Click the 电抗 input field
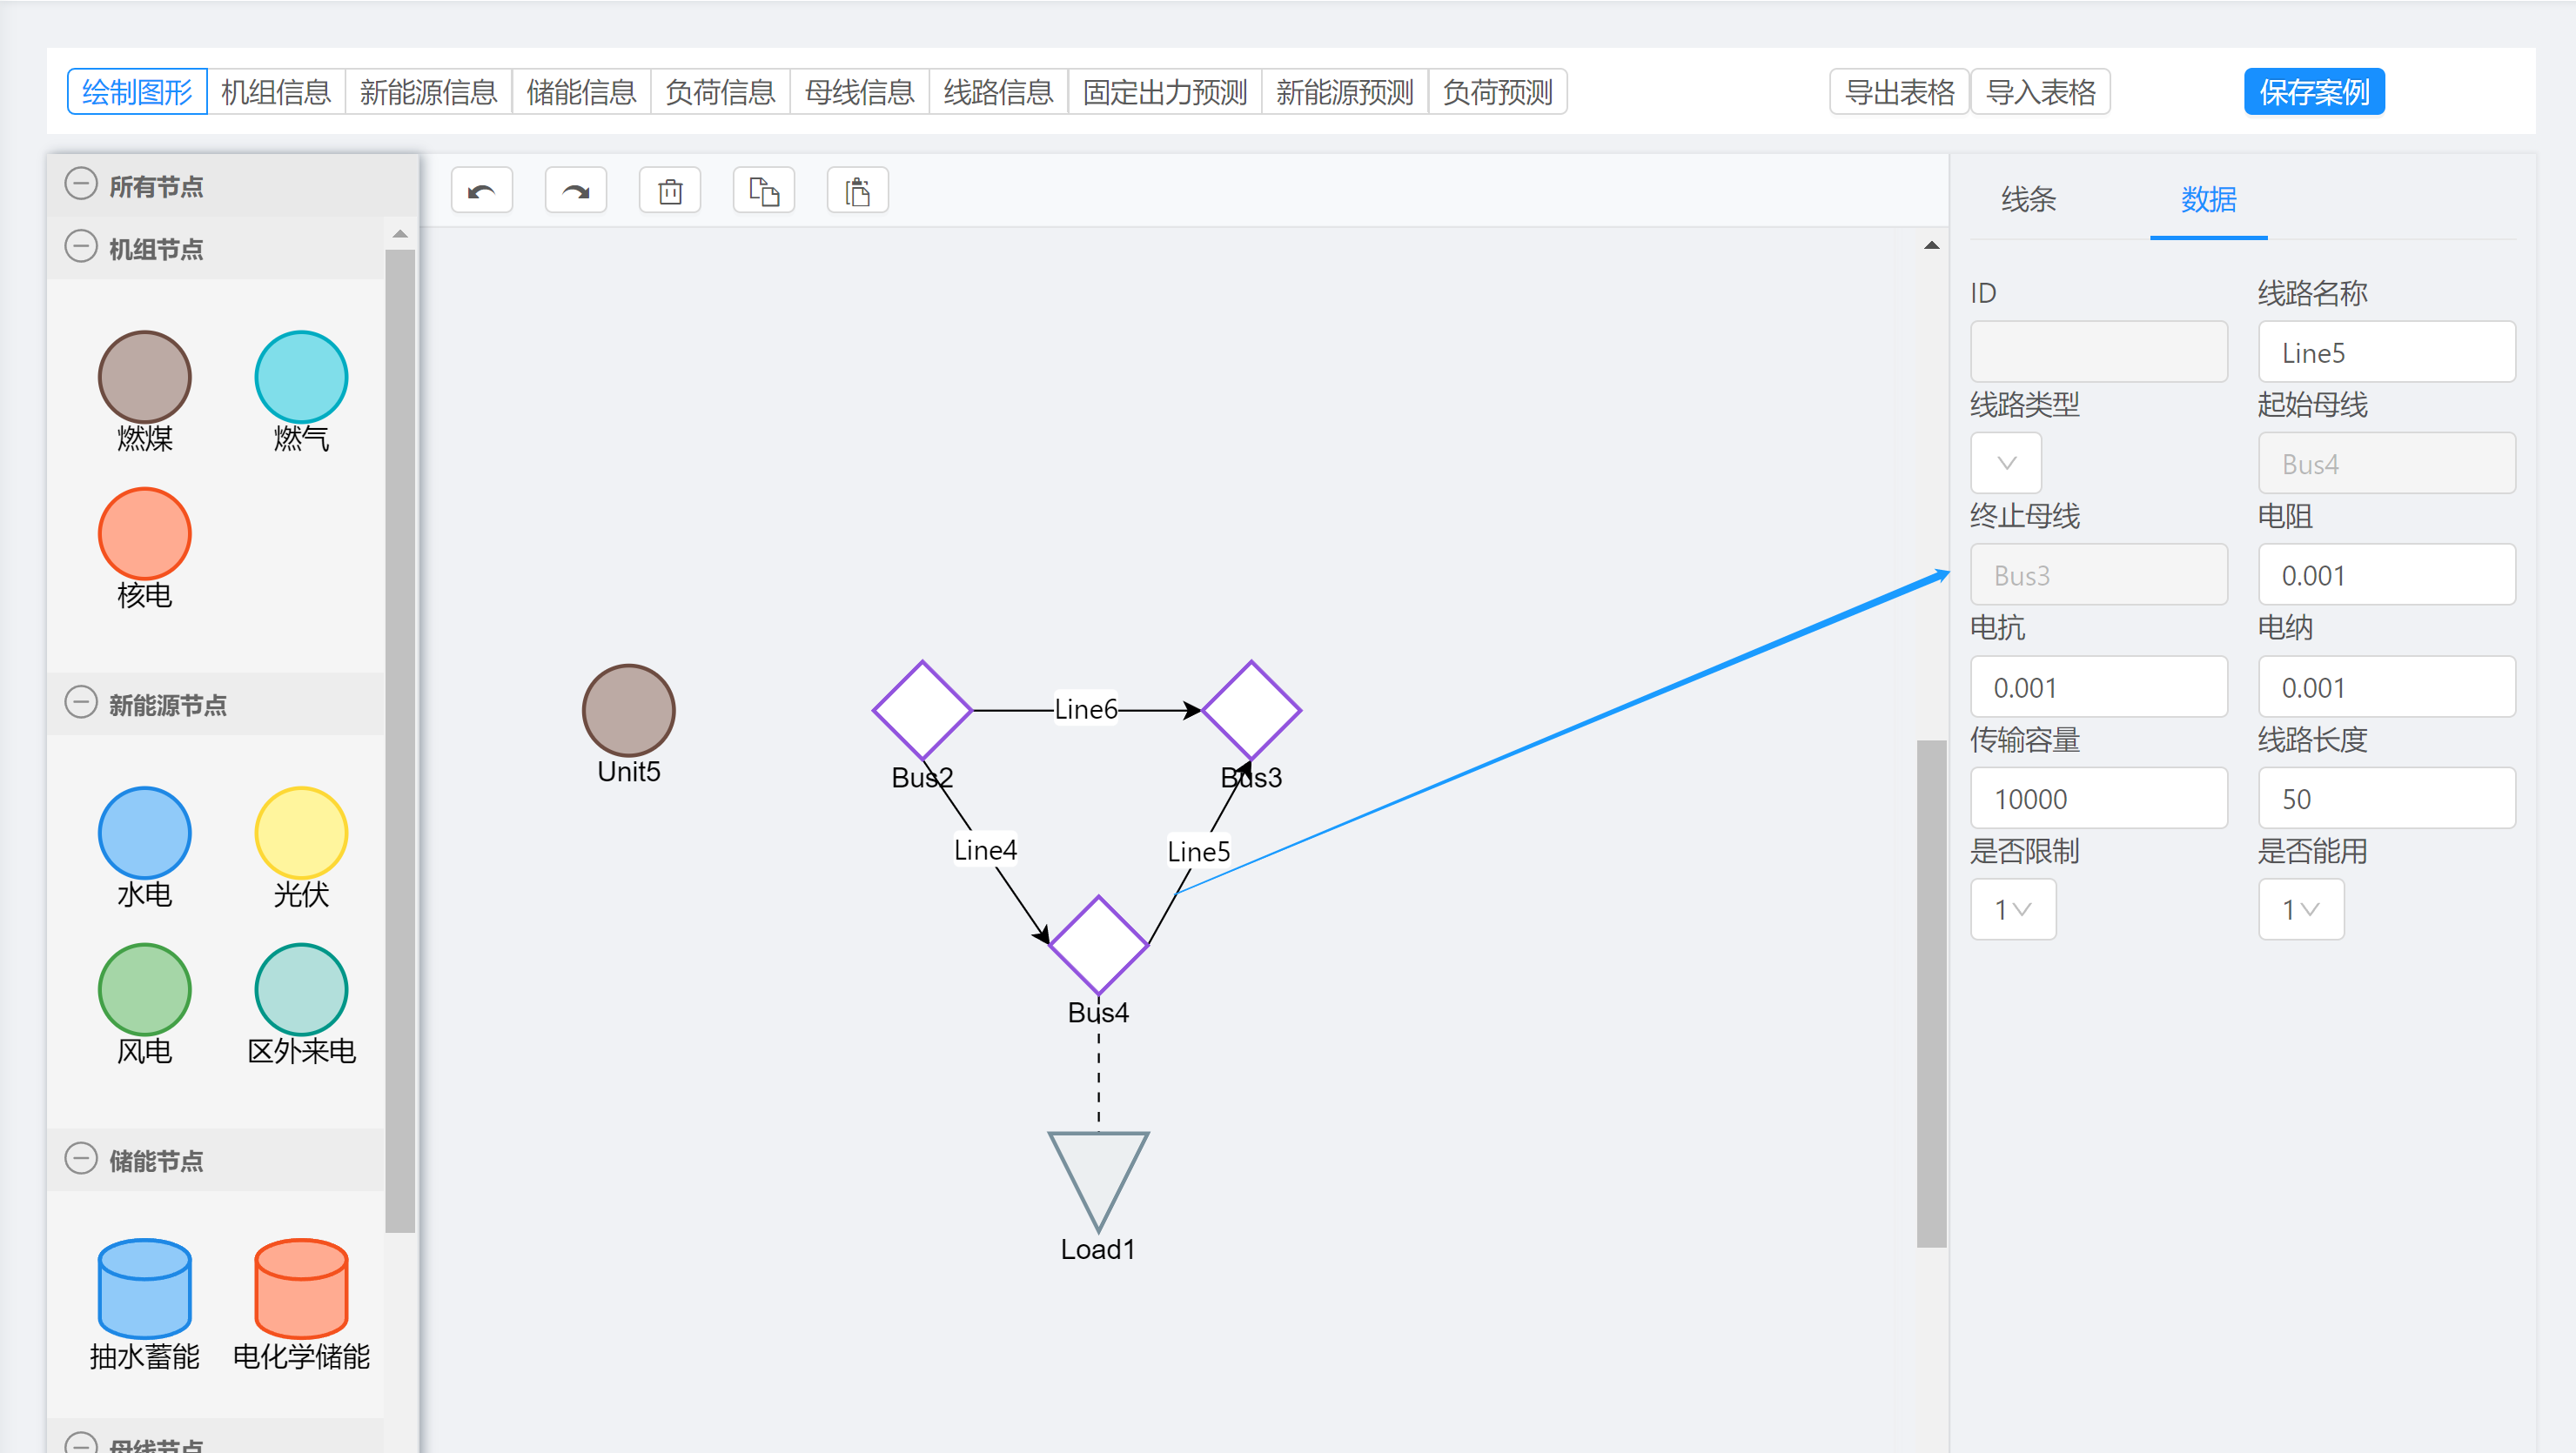 point(2098,686)
